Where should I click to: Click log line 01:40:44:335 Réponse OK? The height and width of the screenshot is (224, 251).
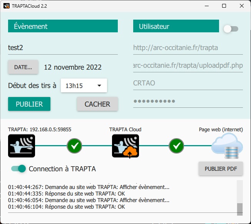[67, 194]
